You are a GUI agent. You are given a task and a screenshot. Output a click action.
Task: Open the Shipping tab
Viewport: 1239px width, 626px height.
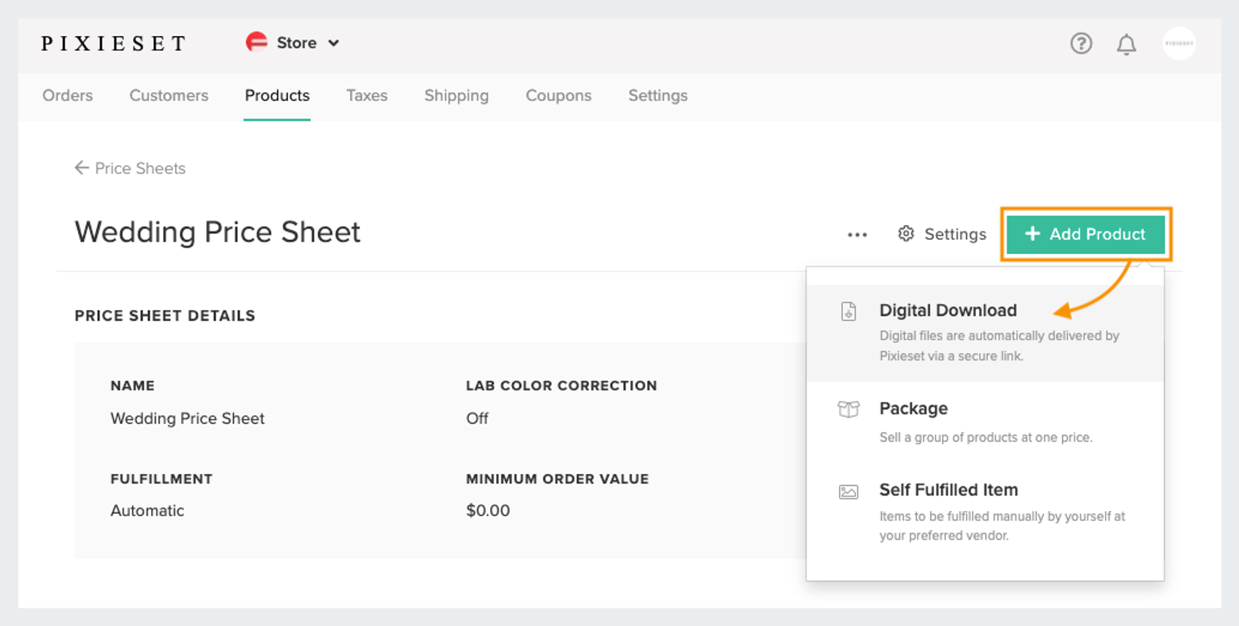[456, 96]
